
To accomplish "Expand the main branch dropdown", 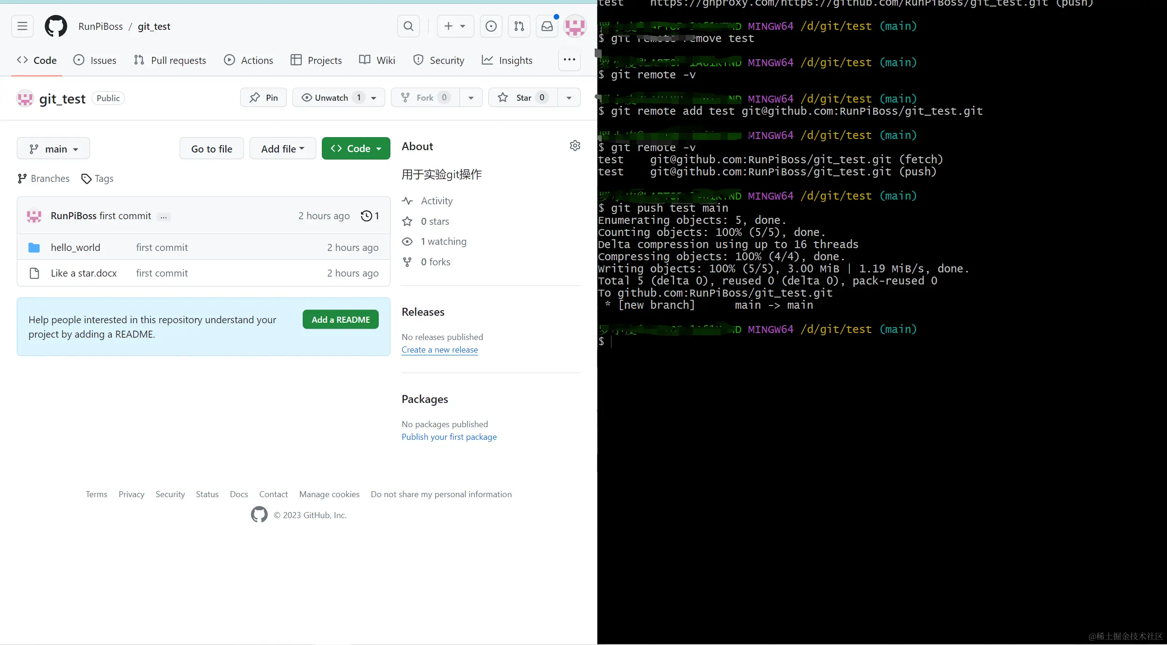I will click(x=53, y=149).
